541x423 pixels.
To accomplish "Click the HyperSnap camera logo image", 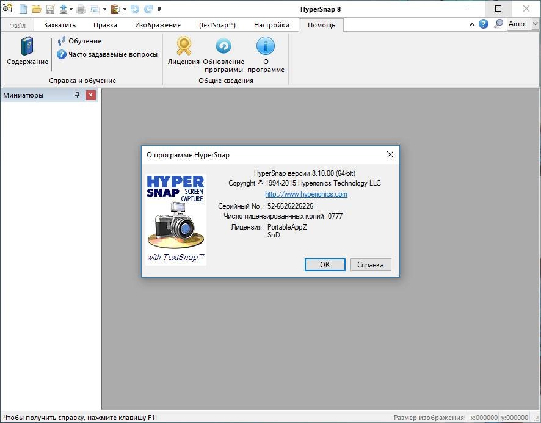I will click(x=176, y=220).
